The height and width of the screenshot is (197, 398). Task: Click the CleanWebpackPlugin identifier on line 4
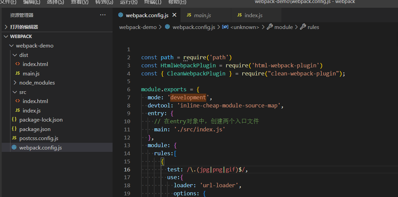196,73
